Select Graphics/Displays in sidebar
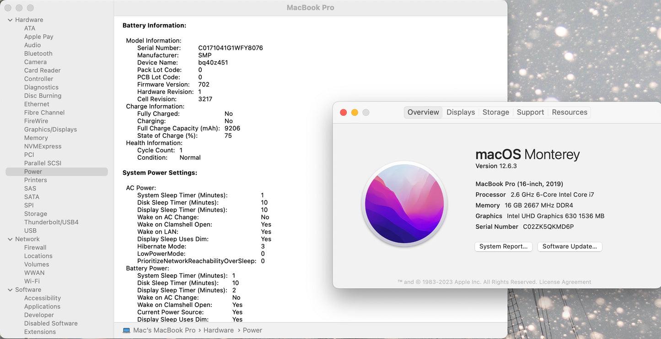 click(x=50, y=129)
